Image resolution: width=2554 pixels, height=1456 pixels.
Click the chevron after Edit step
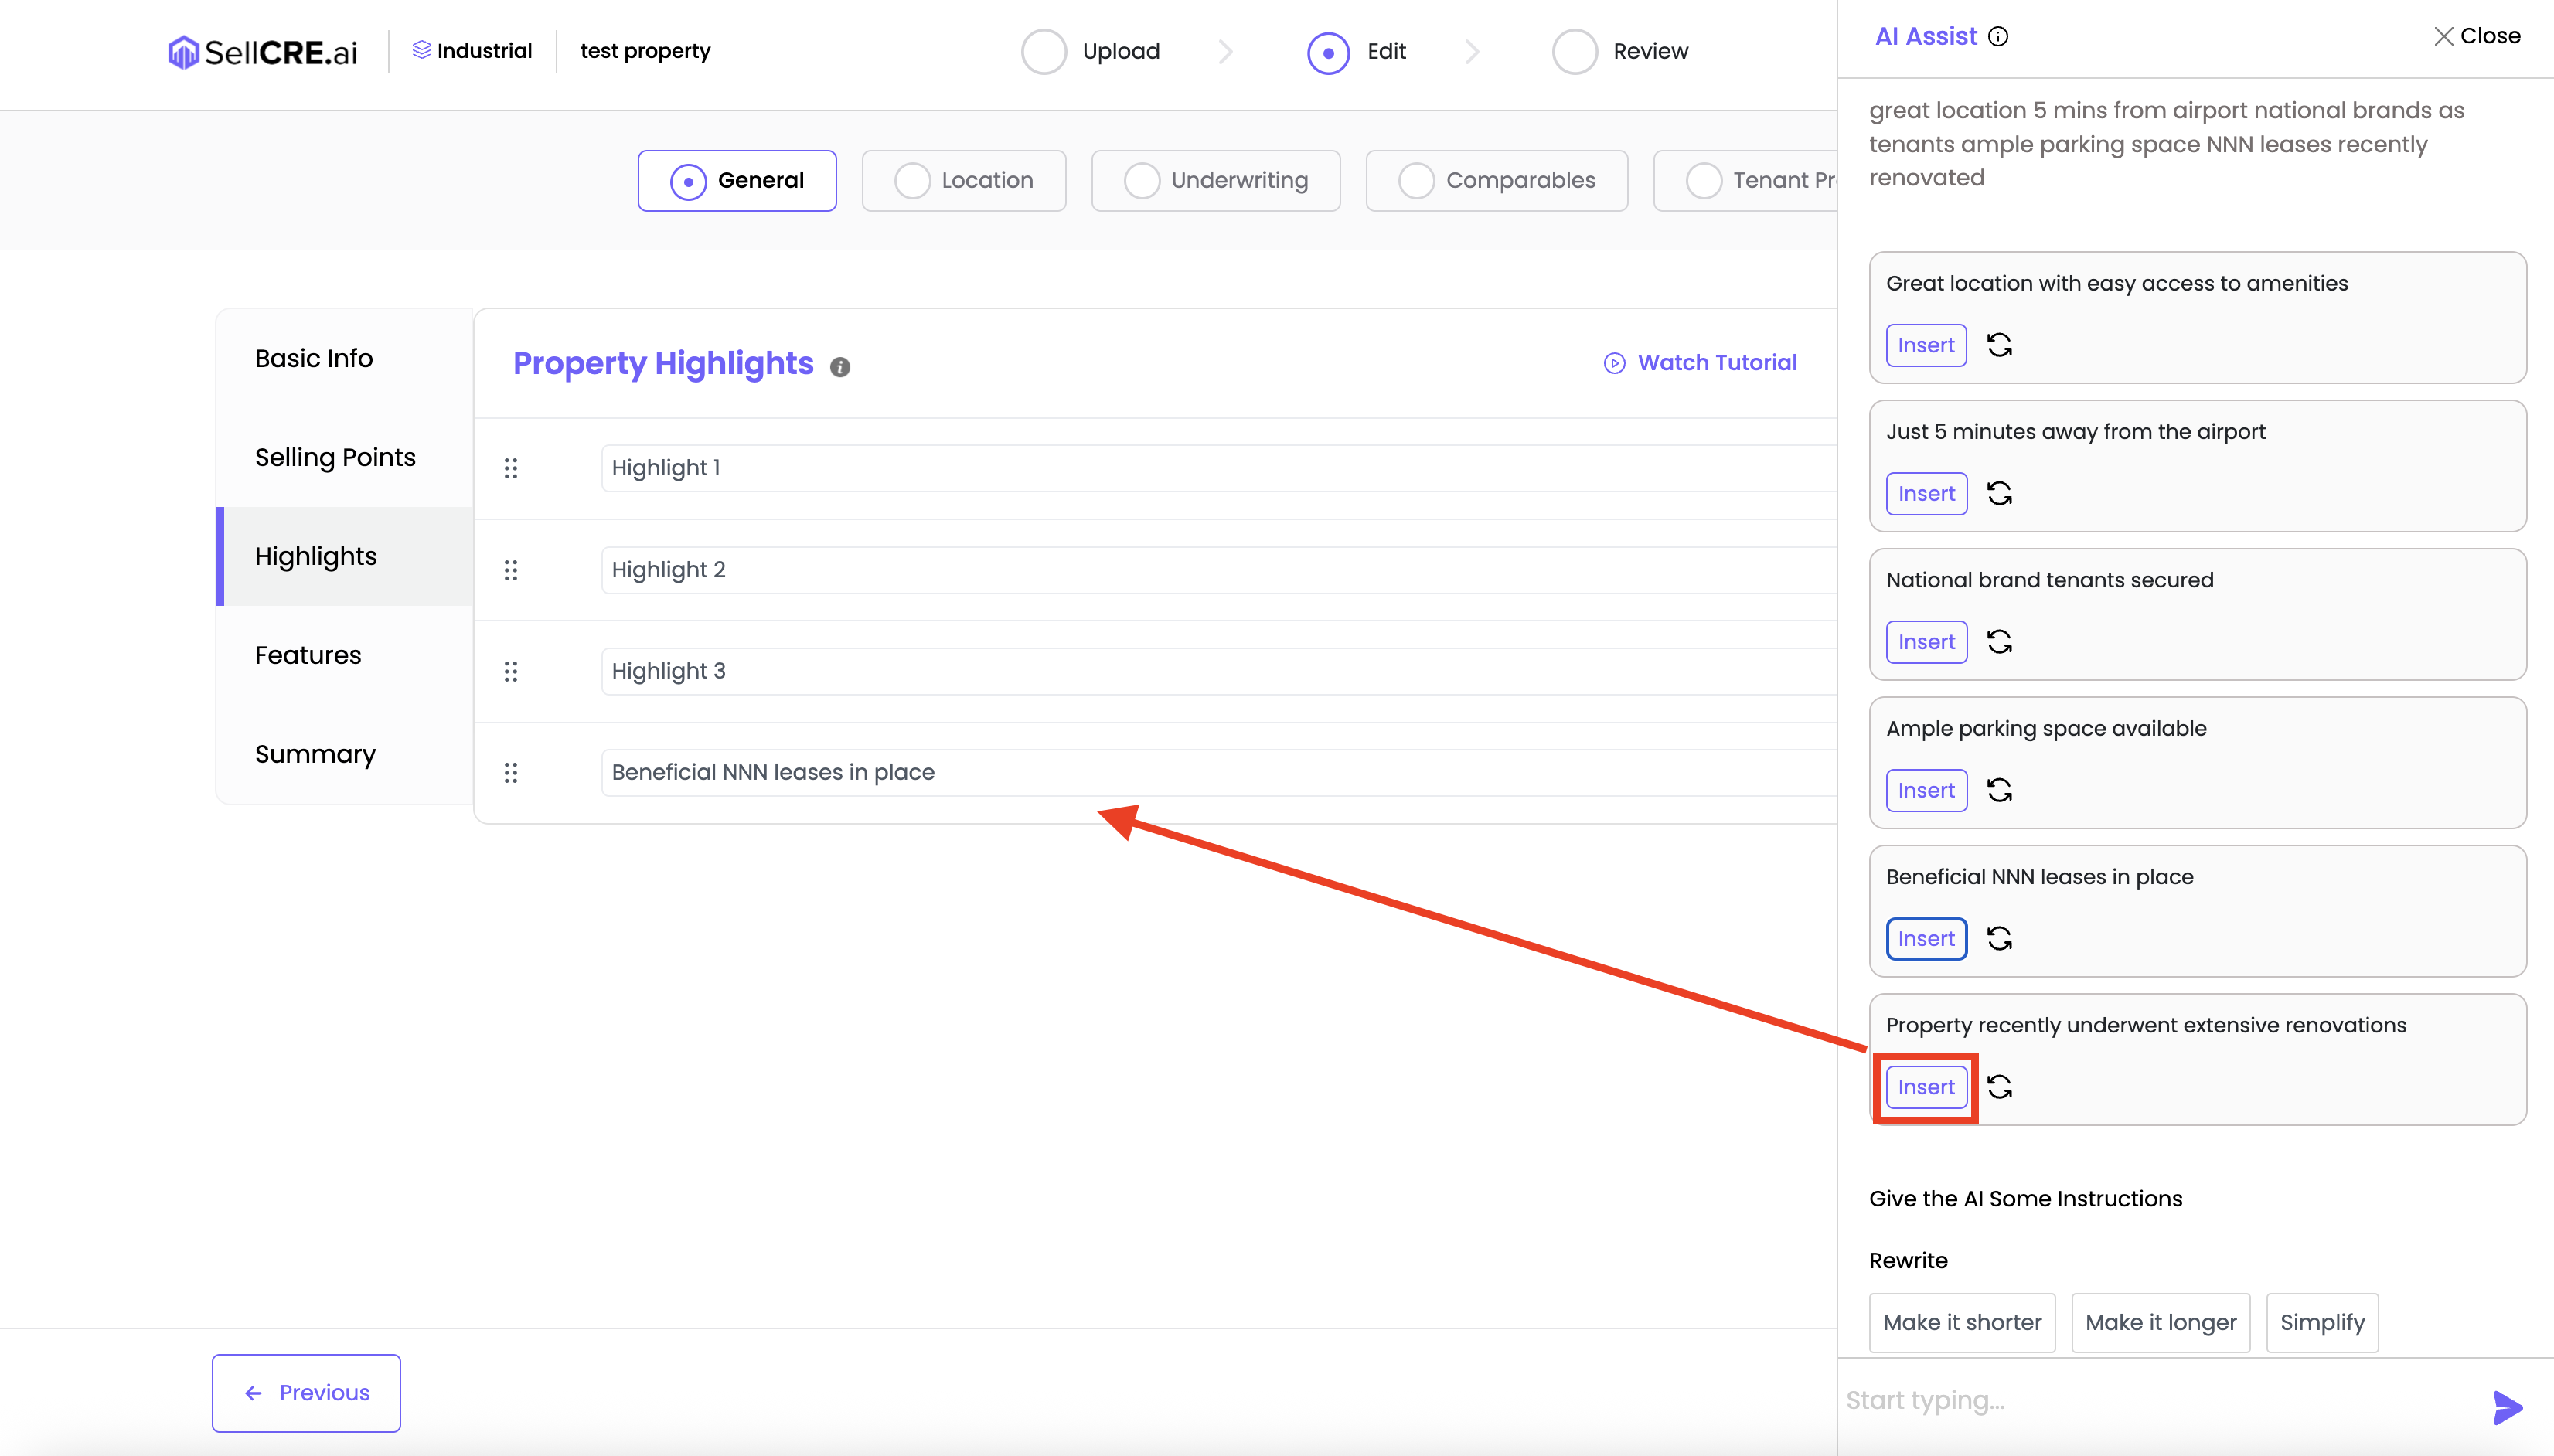tap(1471, 51)
